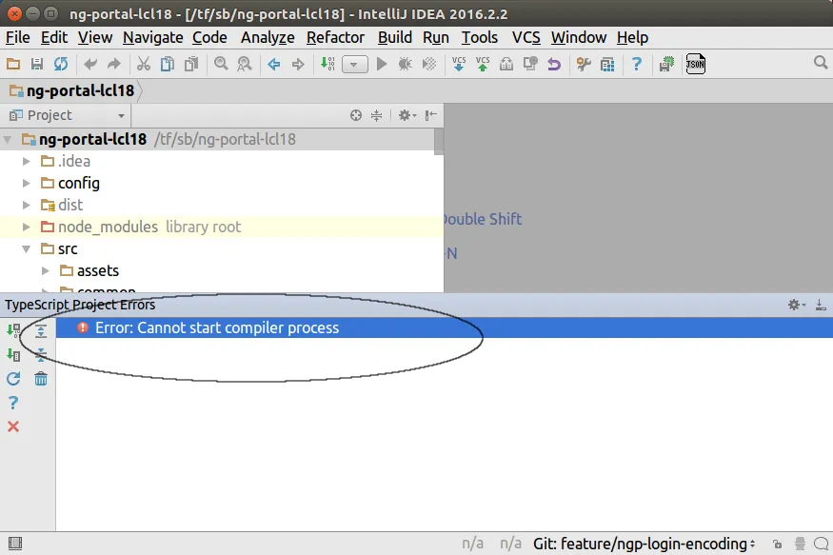Open Project Structure icon

(607, 65)
